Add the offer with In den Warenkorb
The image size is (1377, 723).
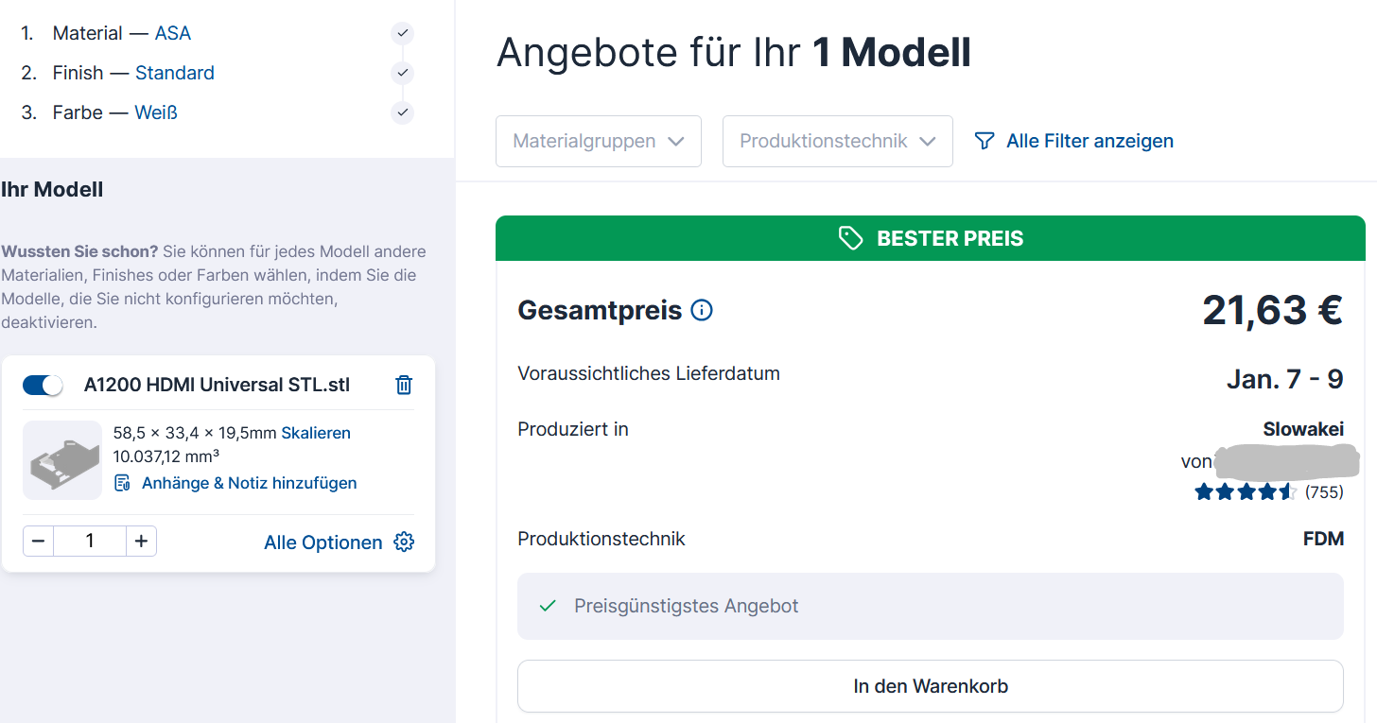930,686
